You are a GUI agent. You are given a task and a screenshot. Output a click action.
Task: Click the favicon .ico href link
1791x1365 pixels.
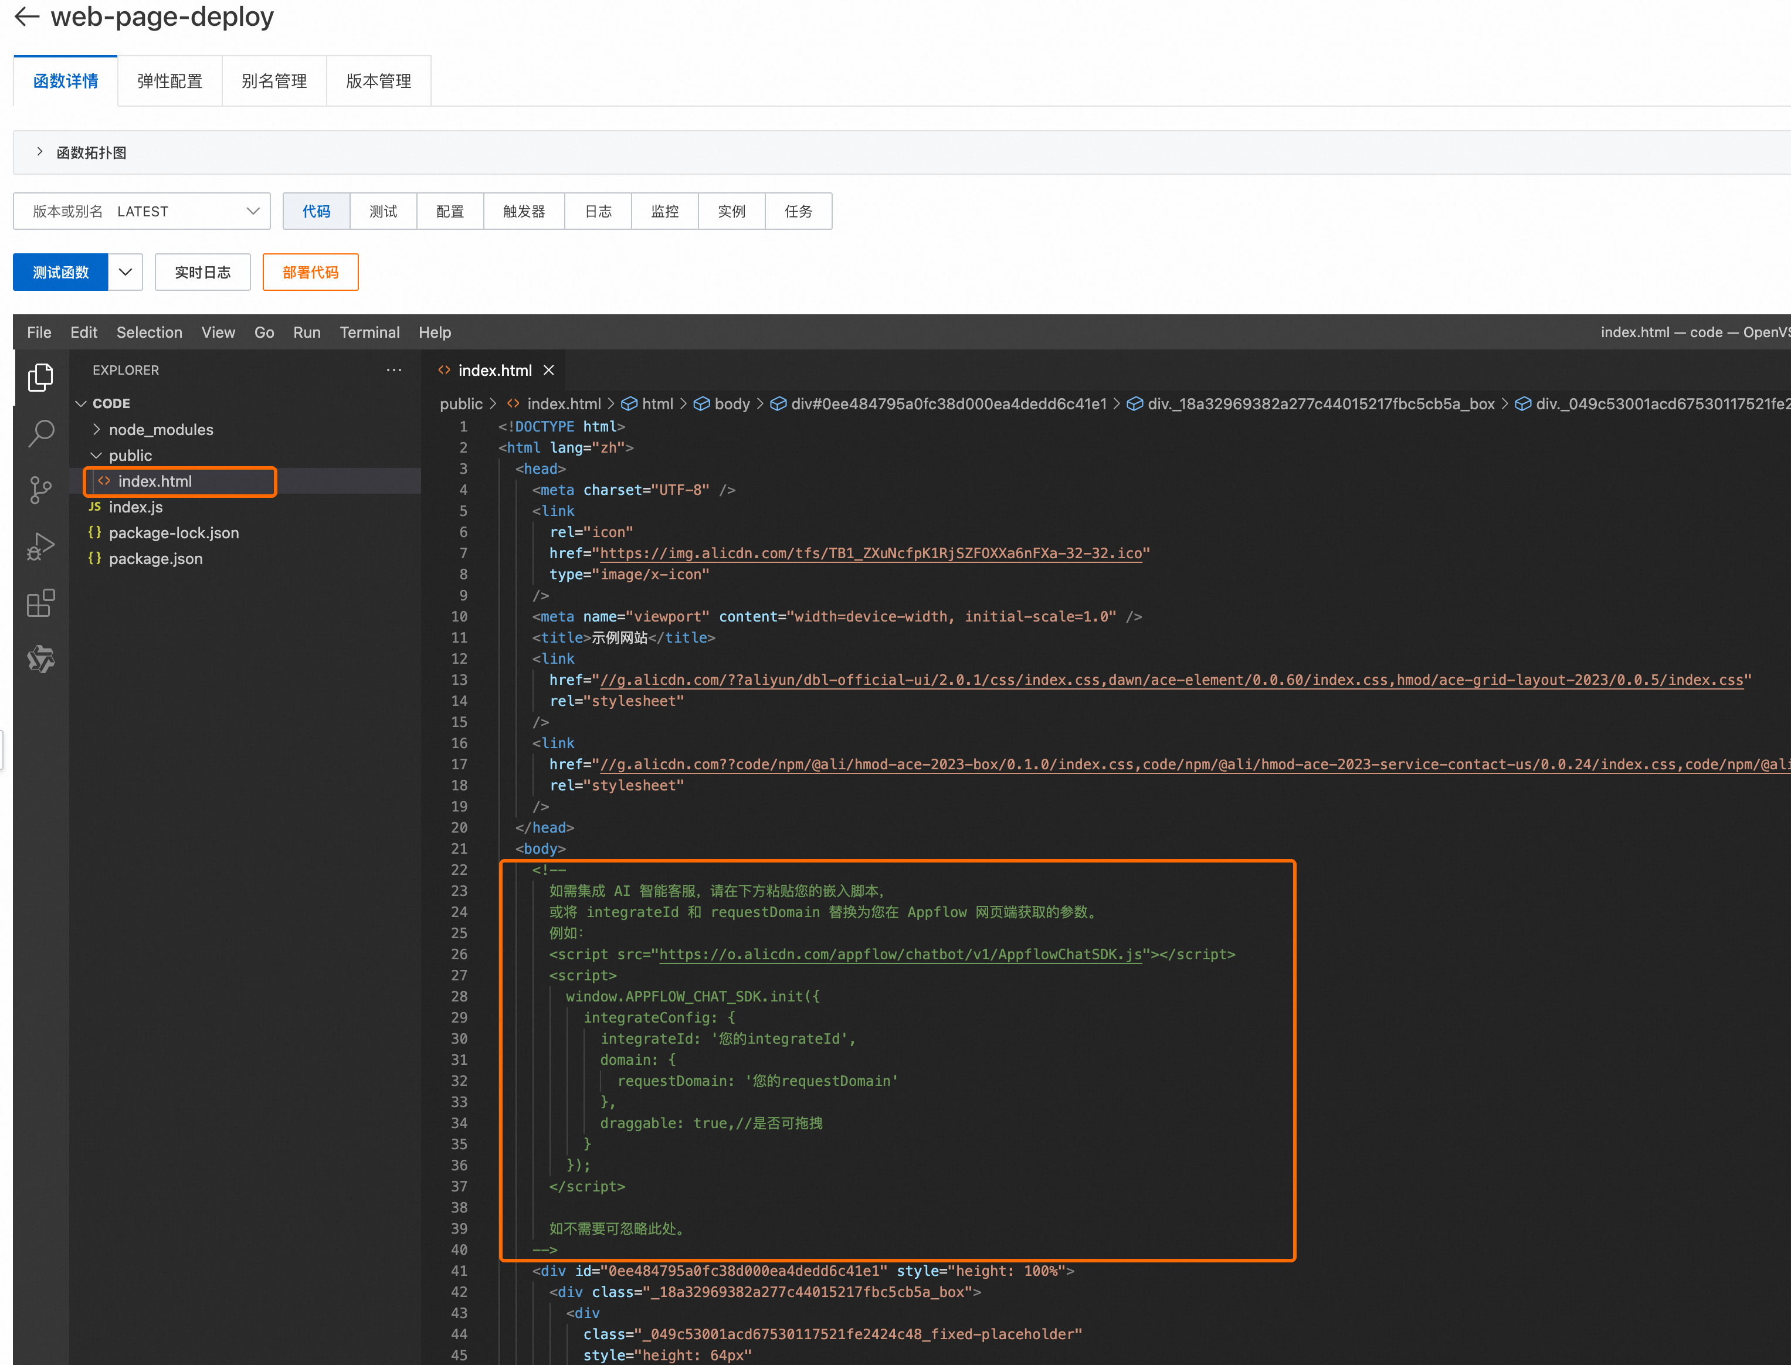click(x=871, y=554)
